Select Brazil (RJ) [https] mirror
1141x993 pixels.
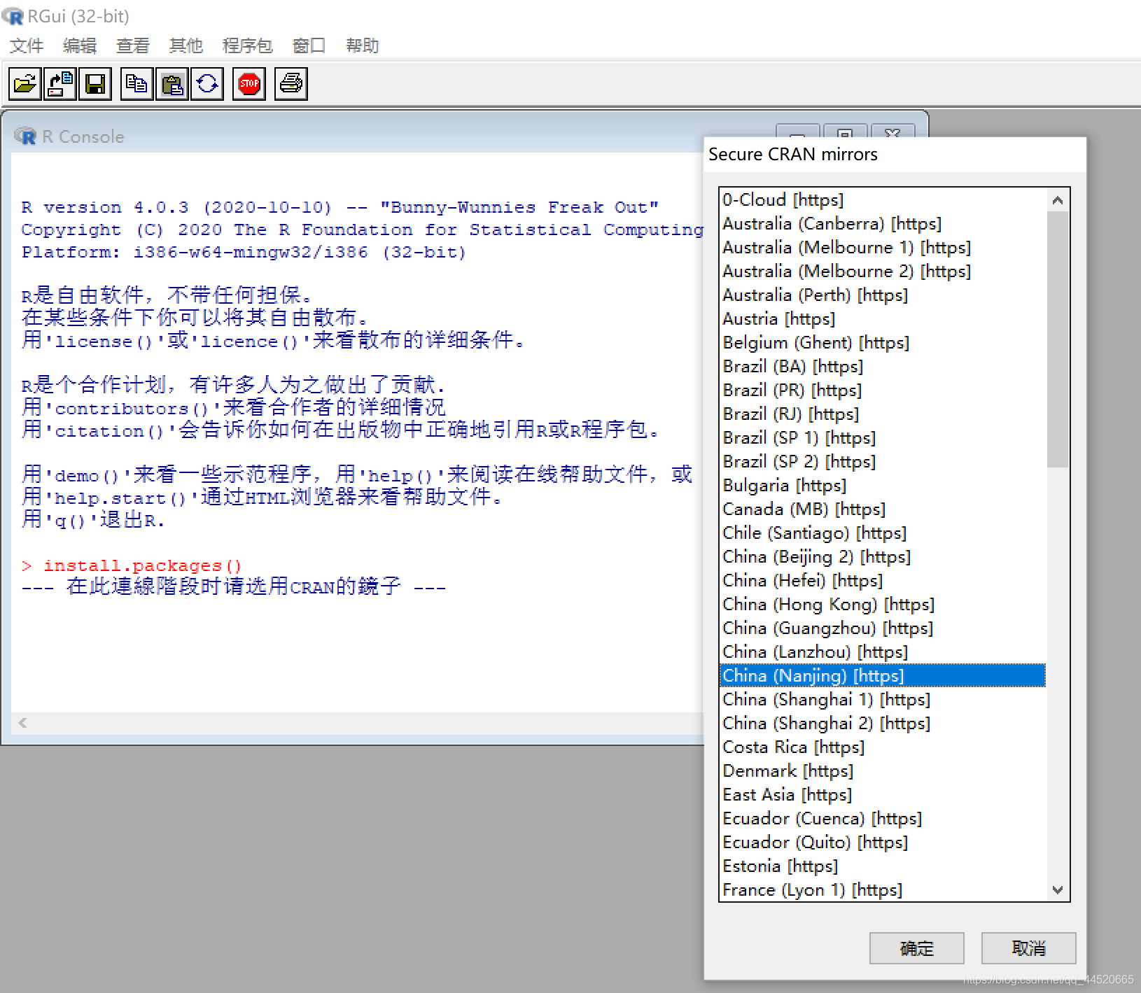pyautogui.click(x=882, y=414)
